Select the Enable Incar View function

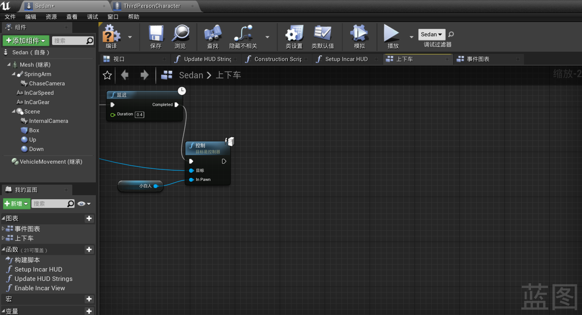click(x=40, y=288)
